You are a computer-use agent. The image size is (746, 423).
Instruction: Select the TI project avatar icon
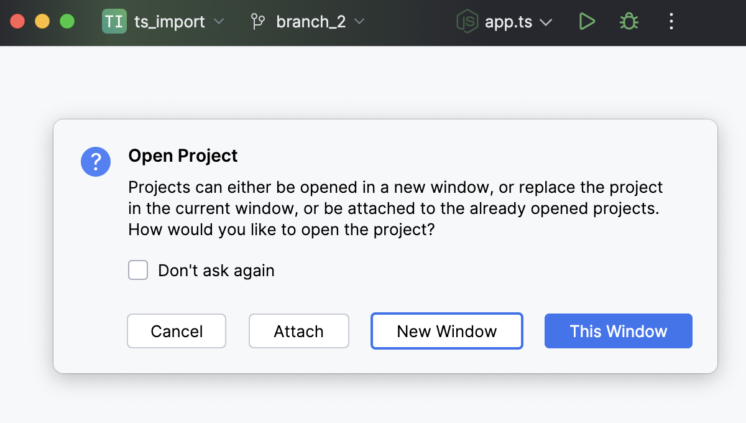click(x=114, y=21)
